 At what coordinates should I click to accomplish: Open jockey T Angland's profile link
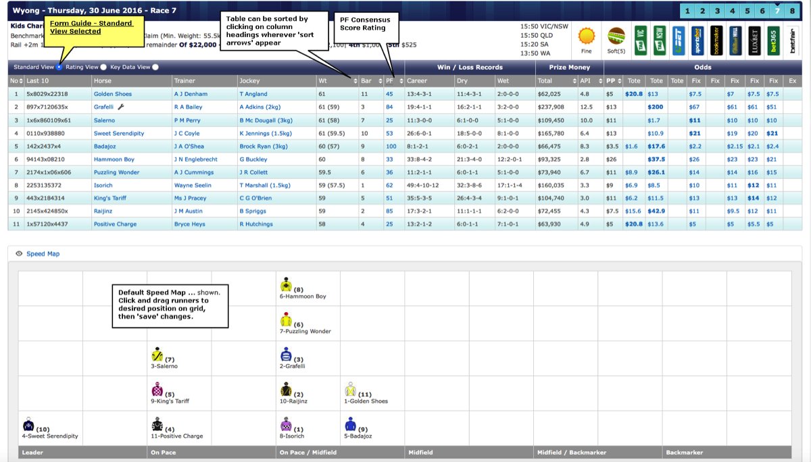click(x=253, y=94)
